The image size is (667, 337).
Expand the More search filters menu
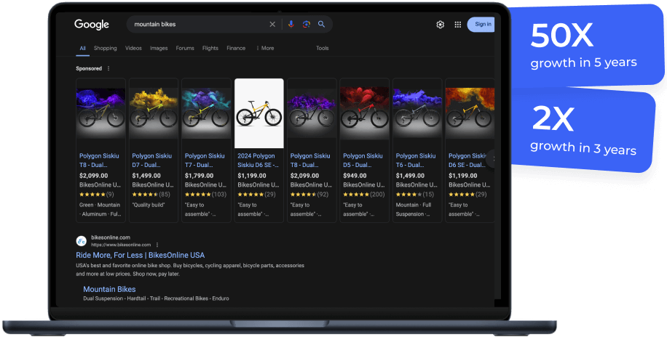click(x=265, y=48)
